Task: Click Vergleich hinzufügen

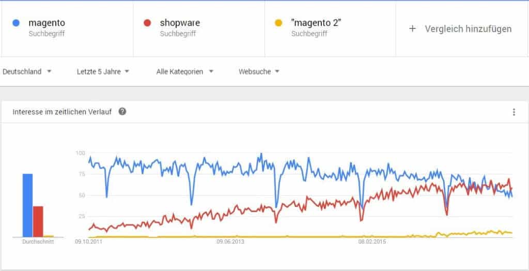Action: 468,29
